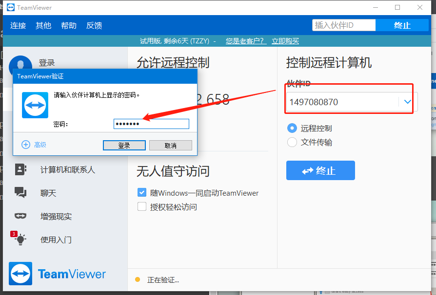This screenshot has width=436, height=295.
Task: Click the plus icon next to 高级
Action: [26, 145]
